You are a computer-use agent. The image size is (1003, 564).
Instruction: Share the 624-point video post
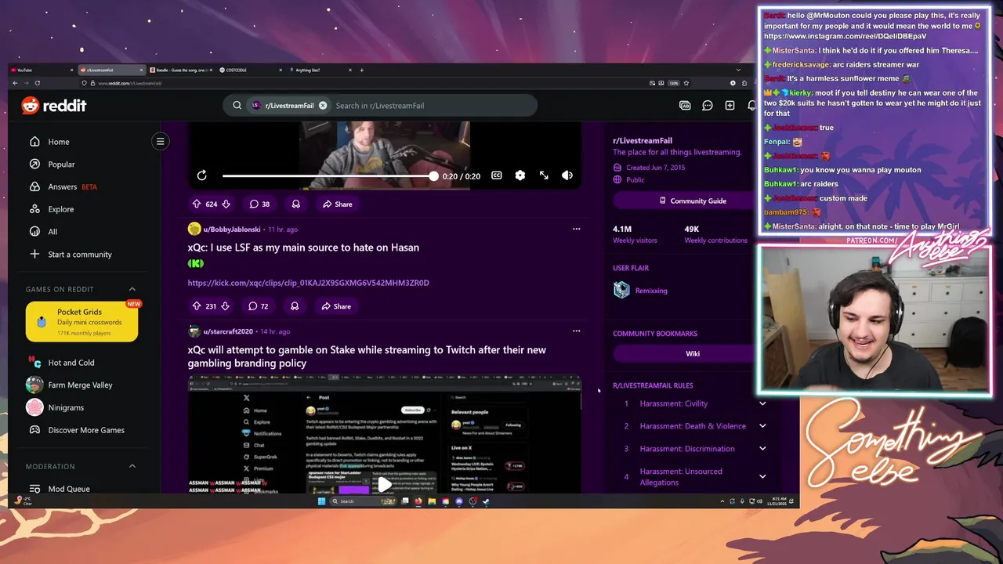[x=337, y=204]
